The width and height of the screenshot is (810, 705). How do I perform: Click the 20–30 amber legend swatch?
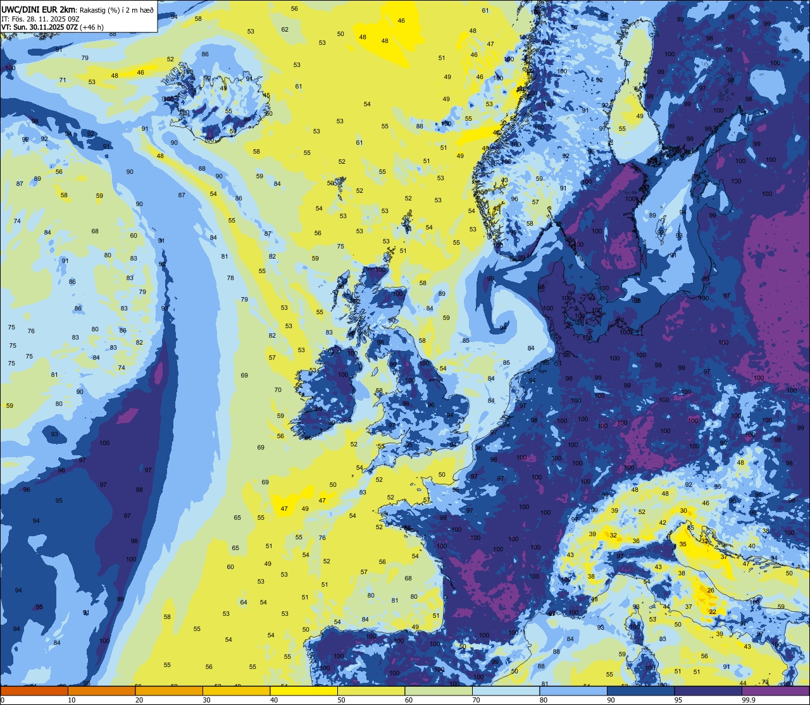tap(170, 690)
